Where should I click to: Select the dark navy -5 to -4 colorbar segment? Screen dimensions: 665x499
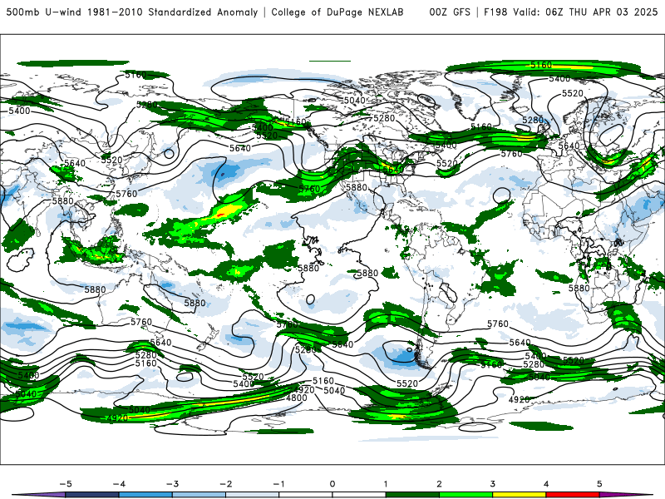point(92,495)
